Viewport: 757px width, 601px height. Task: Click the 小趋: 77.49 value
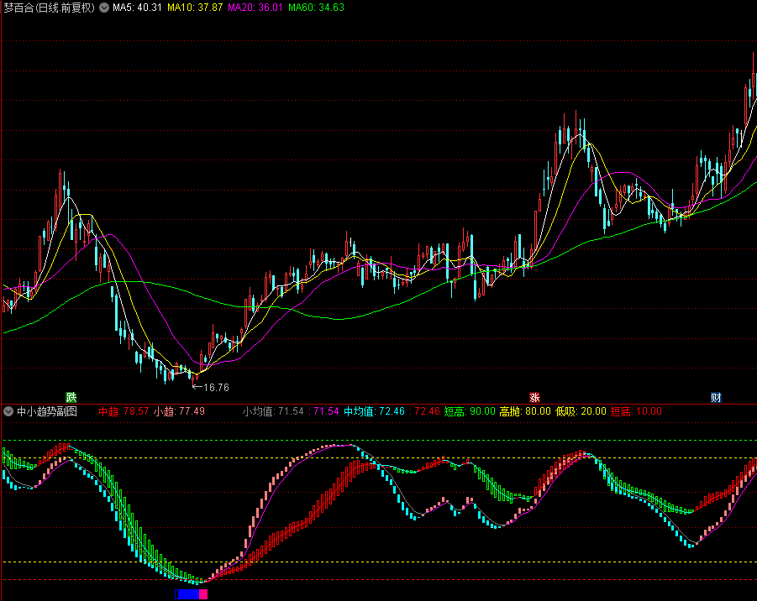pyautogui.click(x=179, y=411)
